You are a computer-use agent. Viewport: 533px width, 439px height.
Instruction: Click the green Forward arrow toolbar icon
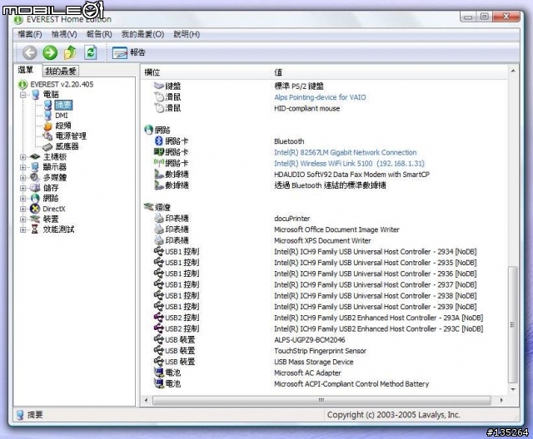pos(50,52)
